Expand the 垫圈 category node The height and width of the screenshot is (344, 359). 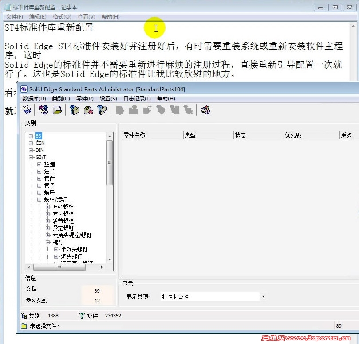[x=39, y=164]
